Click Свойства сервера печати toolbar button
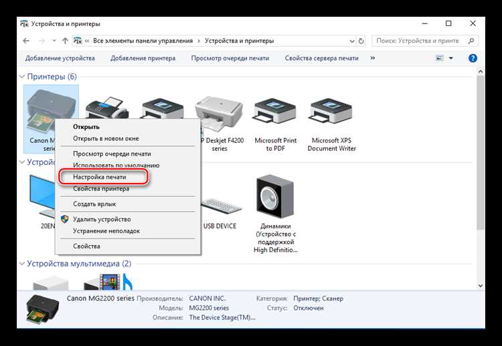 [321, 58]
